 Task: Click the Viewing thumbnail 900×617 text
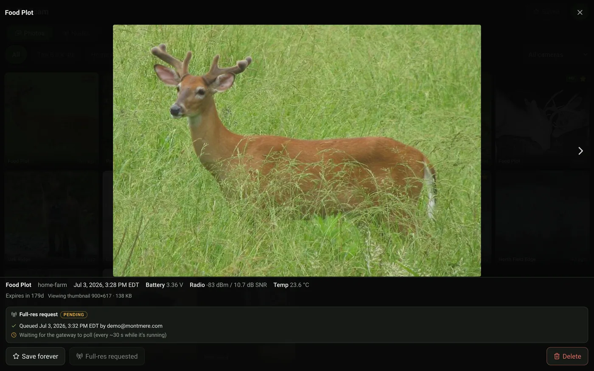[x=90, y=296]
